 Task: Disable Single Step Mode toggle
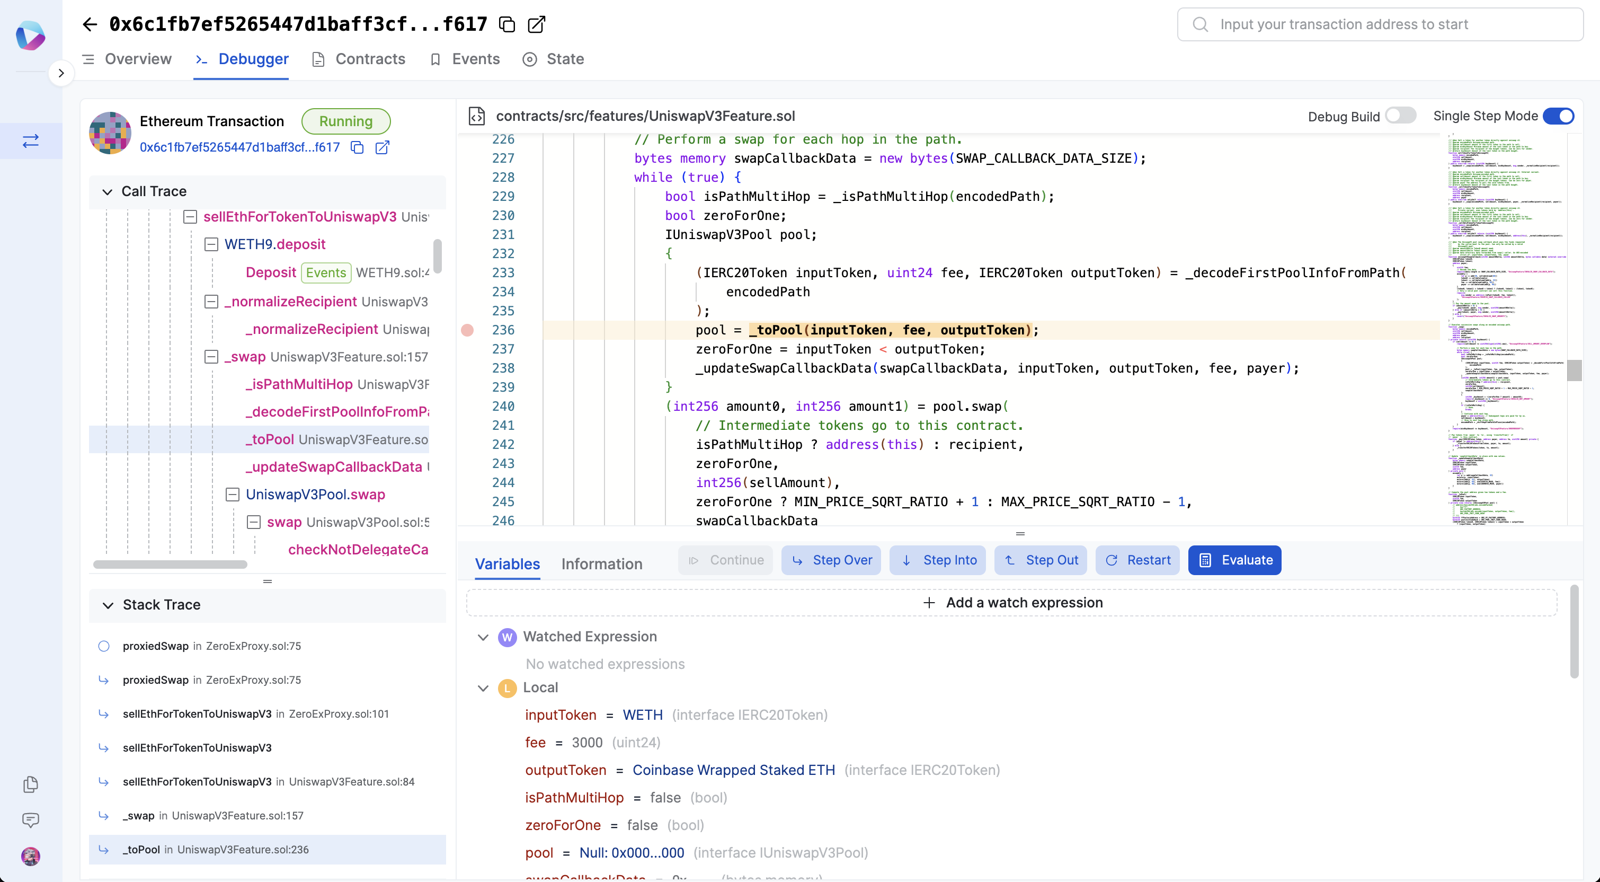[1558, 116]
